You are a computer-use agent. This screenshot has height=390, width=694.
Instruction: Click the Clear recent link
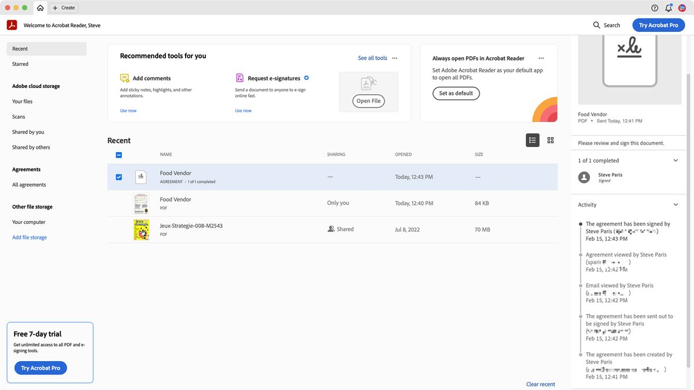[x=540, y=384]
